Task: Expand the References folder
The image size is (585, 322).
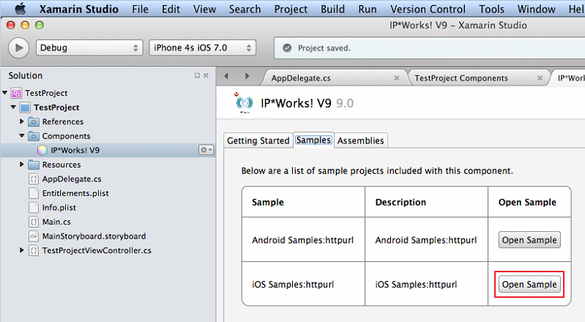Action: click(x=22, y=121)
